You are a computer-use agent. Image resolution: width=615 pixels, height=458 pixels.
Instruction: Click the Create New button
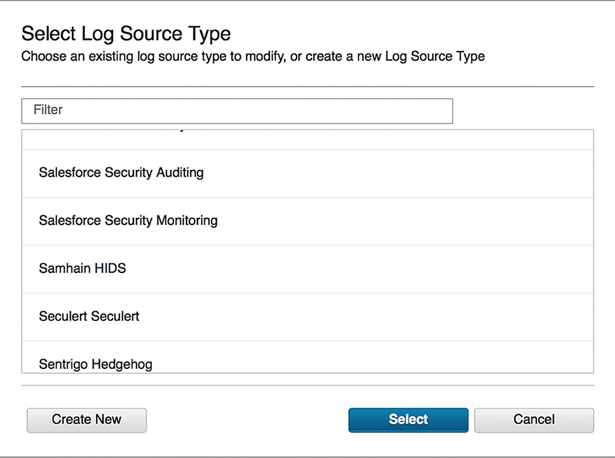click(x=87, y=420)
